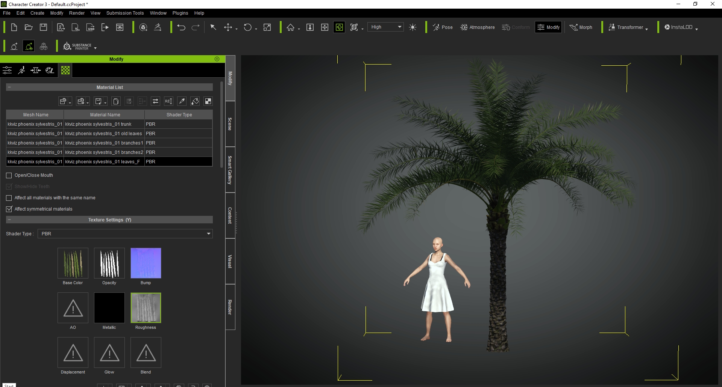Image resolution: width=722 pixels, height=387 pixels.
Task: Activate the Scale tool
Action: click(x=267, y=27)
